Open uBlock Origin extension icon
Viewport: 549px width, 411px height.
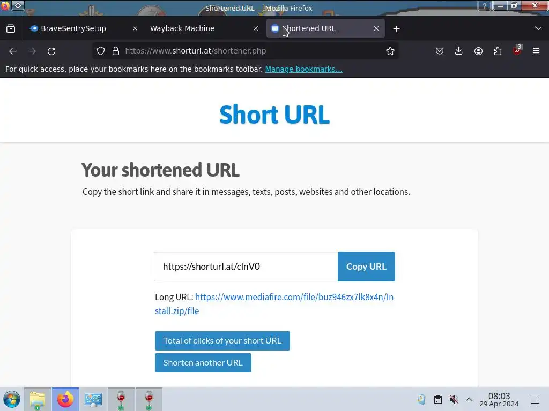coord(517,50)
